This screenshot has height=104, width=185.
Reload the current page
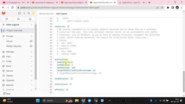coord(12,8)
